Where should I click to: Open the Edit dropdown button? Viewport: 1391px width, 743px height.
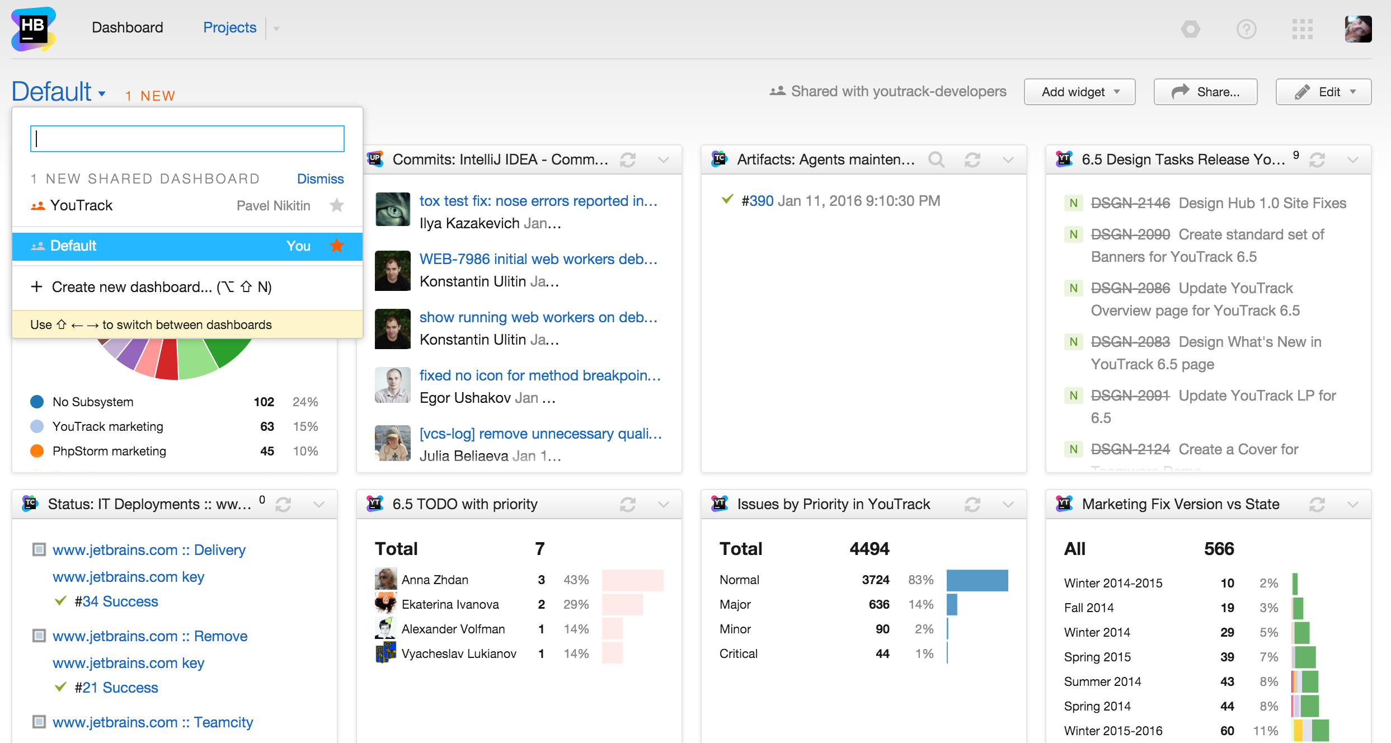(x=1323, y=92)
